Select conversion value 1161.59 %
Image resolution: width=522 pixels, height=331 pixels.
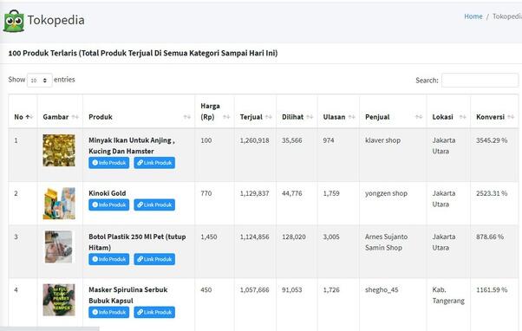[492, 289]
